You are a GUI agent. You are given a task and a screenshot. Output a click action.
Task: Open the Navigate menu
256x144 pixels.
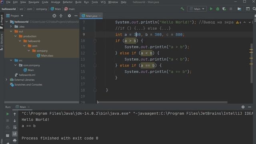click(34, 2)
